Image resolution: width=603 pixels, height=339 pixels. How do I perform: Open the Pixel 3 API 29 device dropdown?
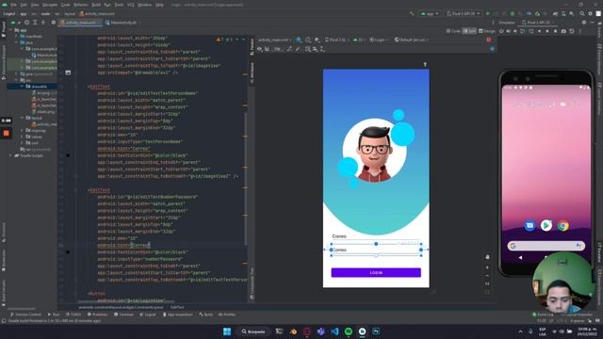coord(464,13)
